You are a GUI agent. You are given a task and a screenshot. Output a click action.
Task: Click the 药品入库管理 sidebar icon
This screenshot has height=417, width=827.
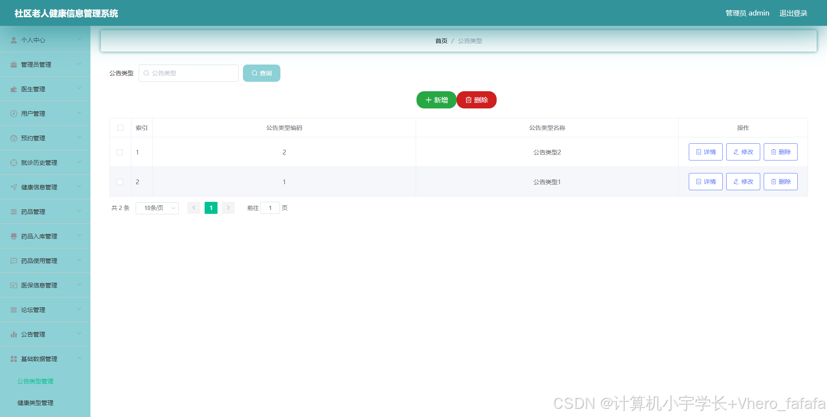click(13, 236)
